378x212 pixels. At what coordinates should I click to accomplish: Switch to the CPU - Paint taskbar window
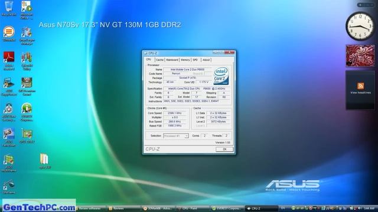click(x=193, y=208)
